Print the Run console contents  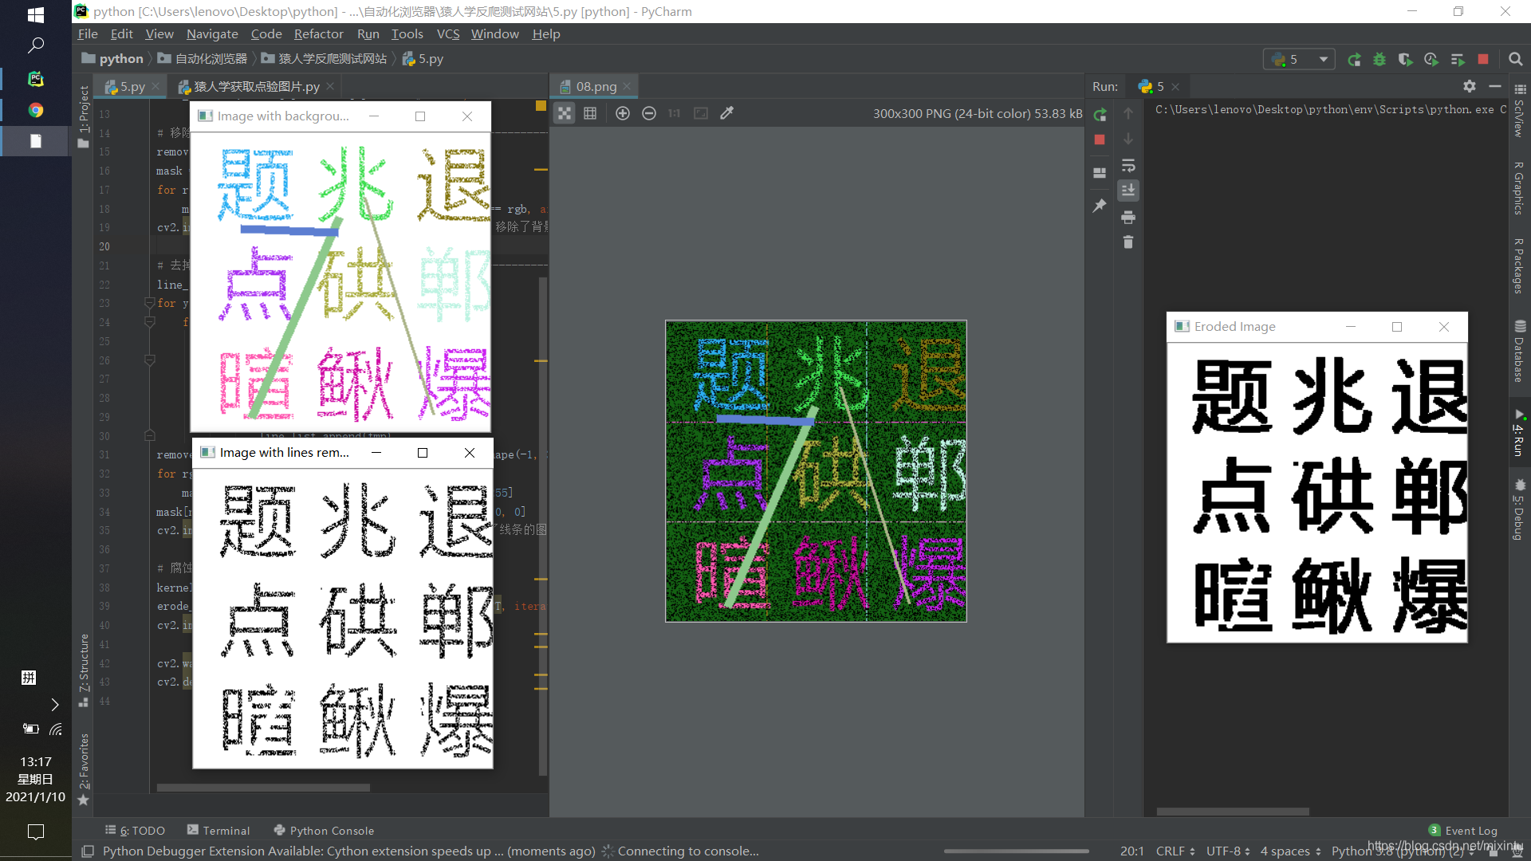[1128, 216]
